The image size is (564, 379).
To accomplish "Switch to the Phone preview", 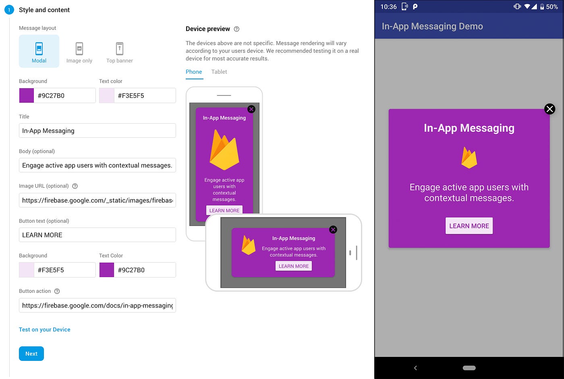I will pyautogui.click(x=194, y=72).
